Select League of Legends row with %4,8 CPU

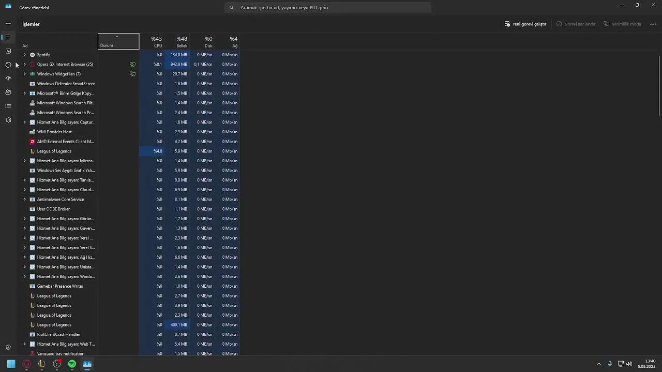point(129,151)
